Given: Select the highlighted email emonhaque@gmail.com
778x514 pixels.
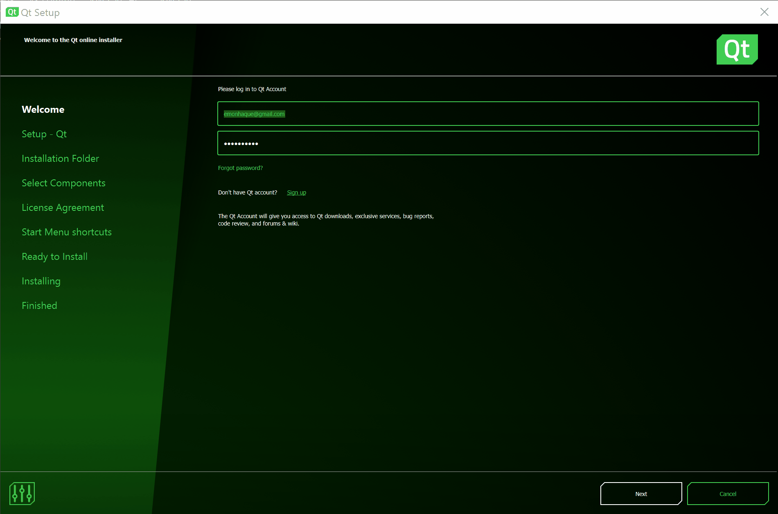Looking at the screenshot, I should tap(254, 114).
